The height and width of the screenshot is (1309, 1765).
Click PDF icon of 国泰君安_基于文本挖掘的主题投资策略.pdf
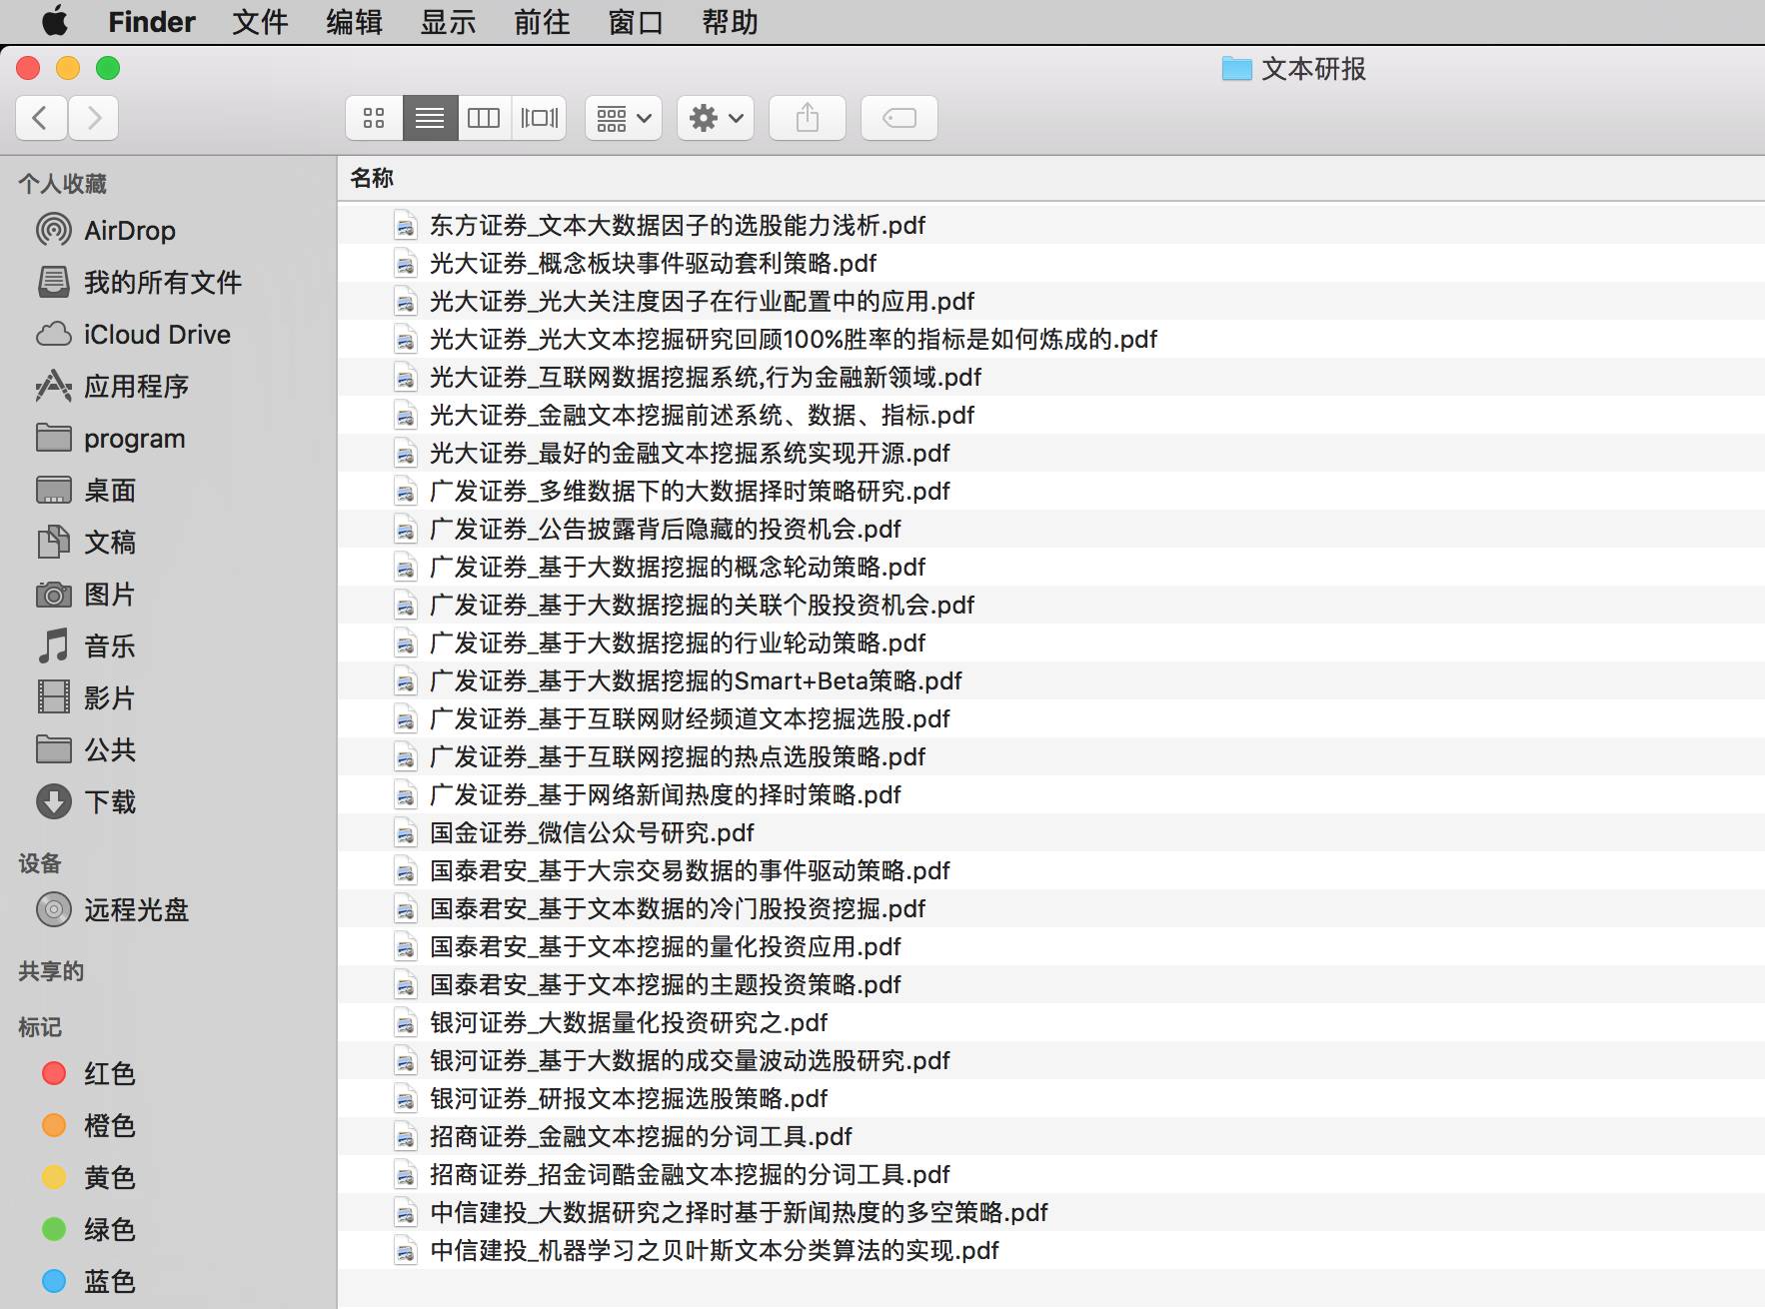pyautogui.click(x=405, y=985)
